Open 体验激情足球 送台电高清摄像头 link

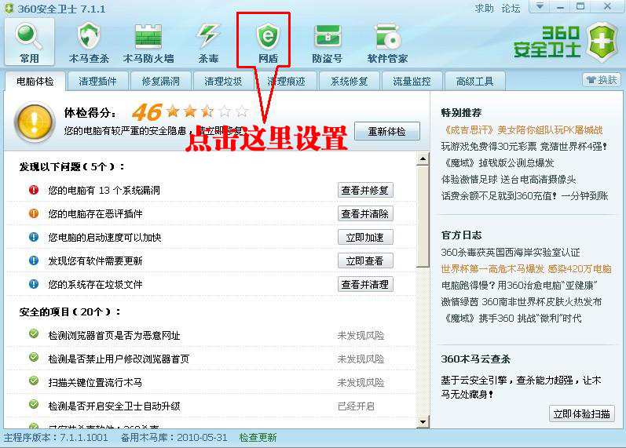[x=509, y=179]
